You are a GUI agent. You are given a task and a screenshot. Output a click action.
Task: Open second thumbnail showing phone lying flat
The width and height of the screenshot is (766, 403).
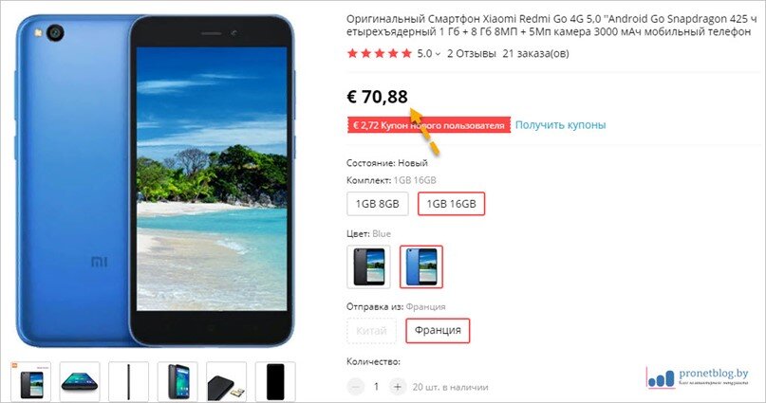[x=80, y=381]
